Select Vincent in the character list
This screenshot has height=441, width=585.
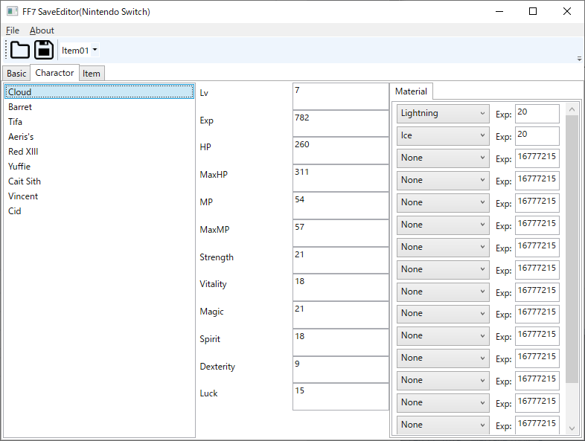pos(99,196)
